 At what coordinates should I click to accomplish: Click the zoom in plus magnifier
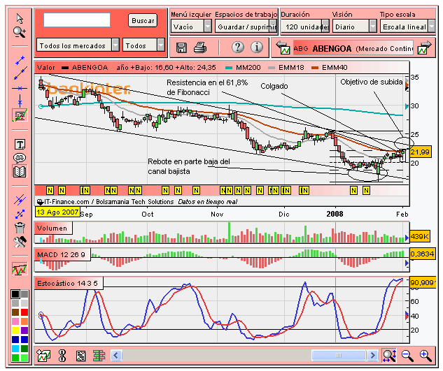tap(426, 356)
